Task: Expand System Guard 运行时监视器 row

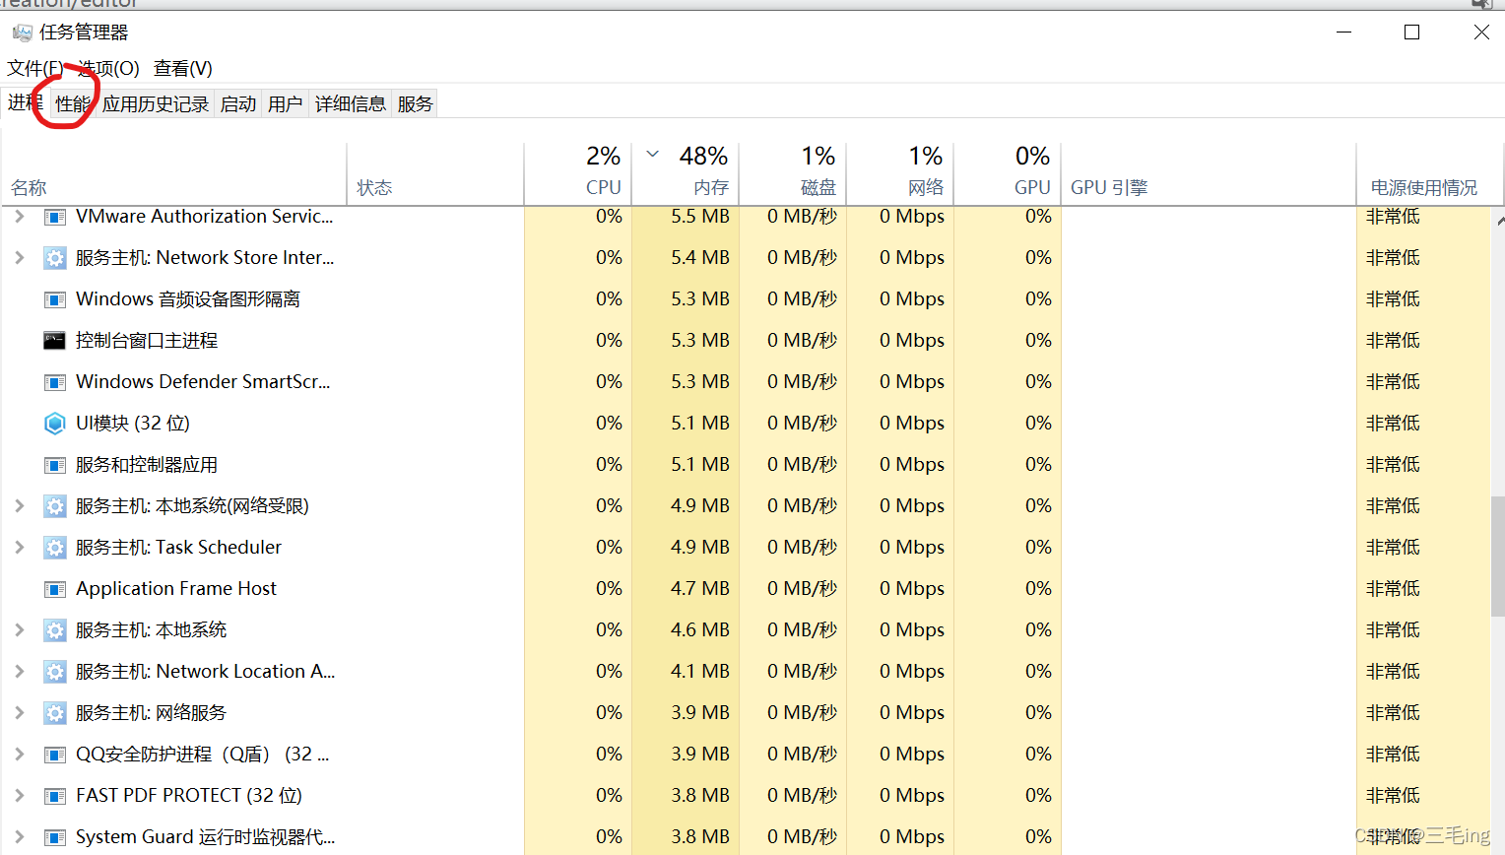Action: [19, 836]
